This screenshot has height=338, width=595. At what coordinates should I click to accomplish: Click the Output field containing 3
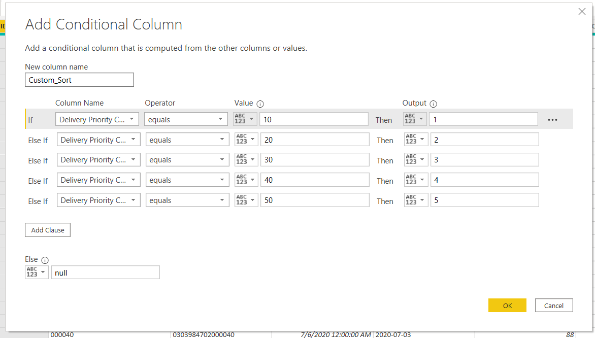click(x=484, y=160)
